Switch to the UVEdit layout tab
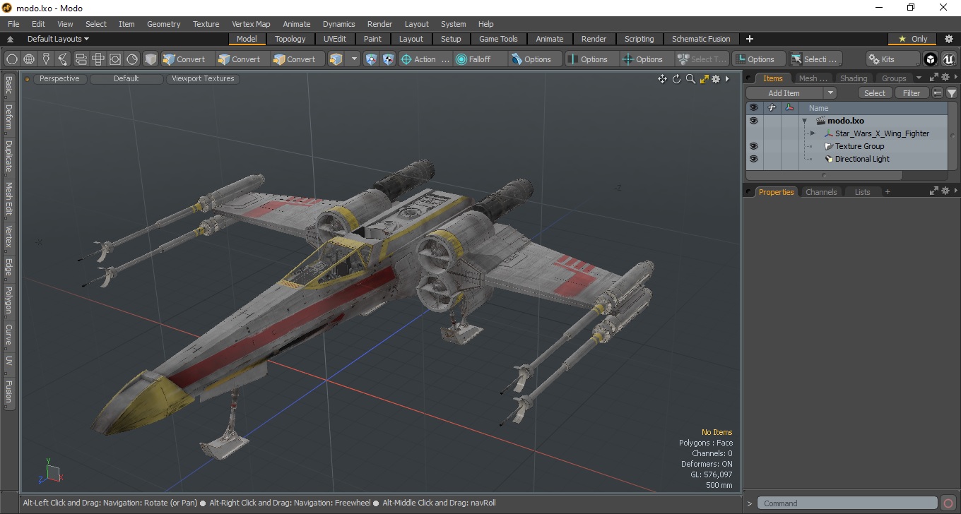 coord(335,39)
